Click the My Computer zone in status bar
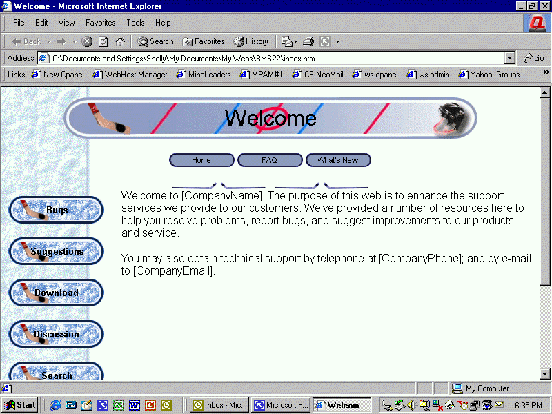This screenshot has width=552, height=414. click(x=480, y=388)
